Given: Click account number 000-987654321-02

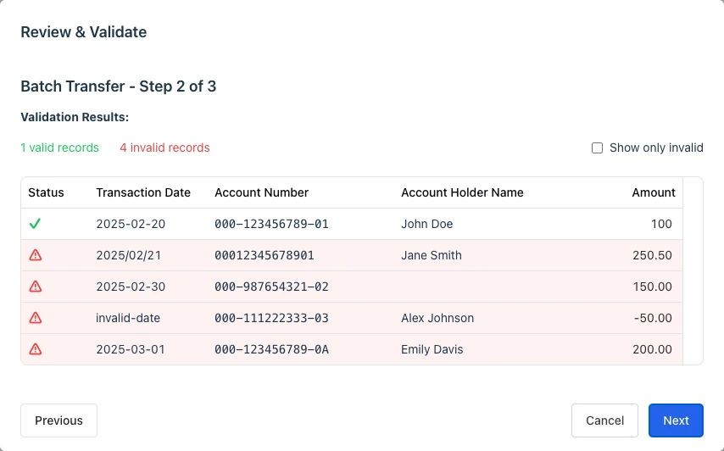Looking at the screenshot, I should [x=271, y=287].
